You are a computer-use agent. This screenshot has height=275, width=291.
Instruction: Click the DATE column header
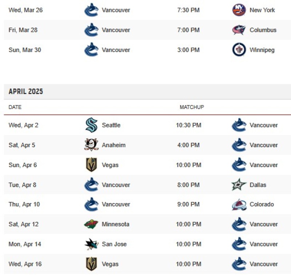15,107
